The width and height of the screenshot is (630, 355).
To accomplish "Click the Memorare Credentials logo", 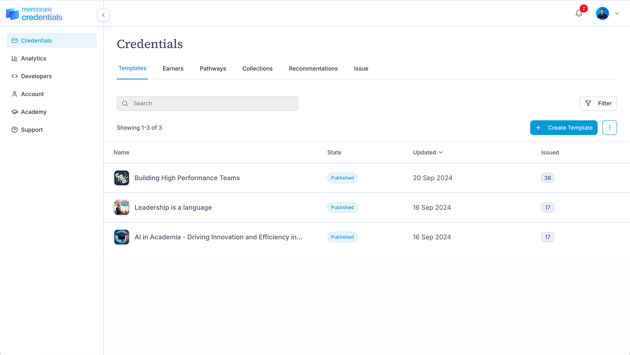I will pos(34,14).
